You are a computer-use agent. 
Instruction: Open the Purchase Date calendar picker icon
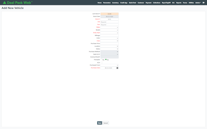tap(117, 68)
